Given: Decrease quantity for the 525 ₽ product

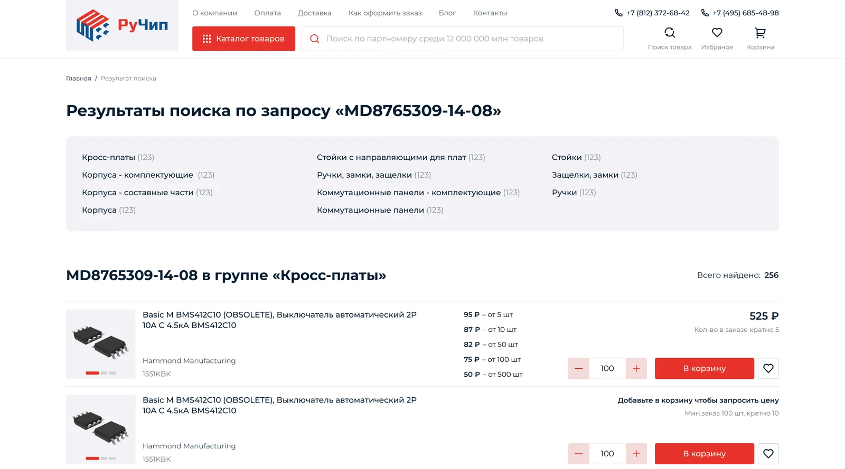Looking at the screenshot, I should (x=579, y=368).
